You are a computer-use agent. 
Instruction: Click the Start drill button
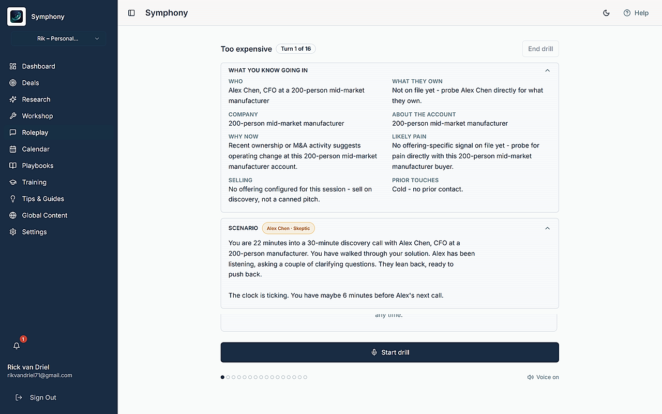point(390,352)
